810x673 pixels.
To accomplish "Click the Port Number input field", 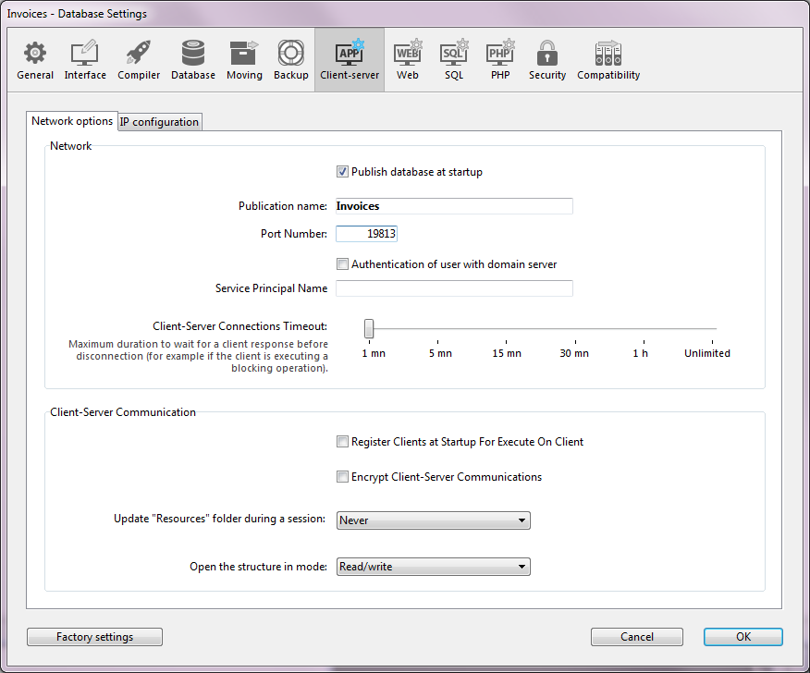I will pyautogui.click(x=366, y=234).
